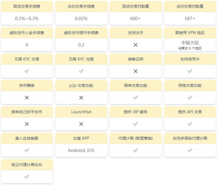The width and height of the screenshot is (217, 185).
Task: Click the checkmark under 独立代理计画后台
Action: pos(27,177)
